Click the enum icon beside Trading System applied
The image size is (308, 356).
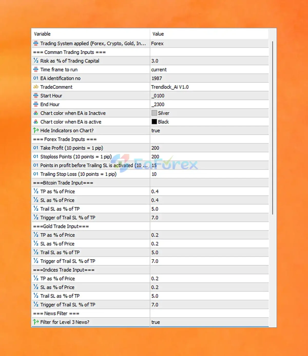pos(36,44)
